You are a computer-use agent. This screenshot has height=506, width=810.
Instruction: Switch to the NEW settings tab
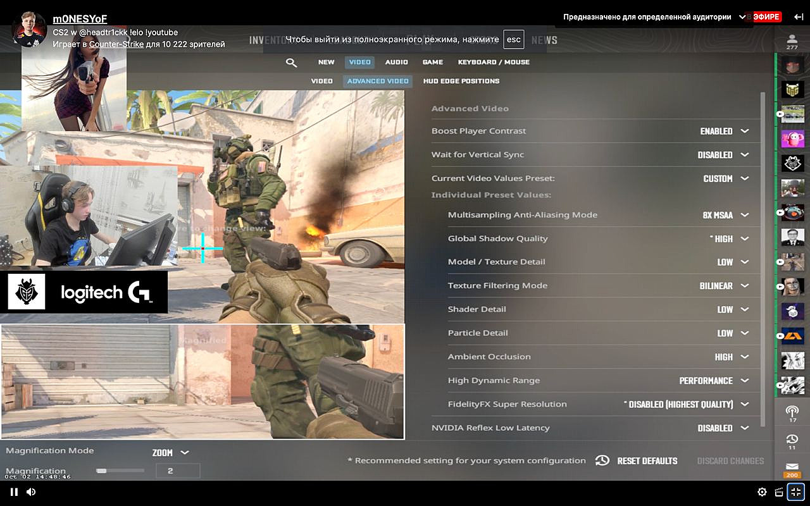[327, 63]
